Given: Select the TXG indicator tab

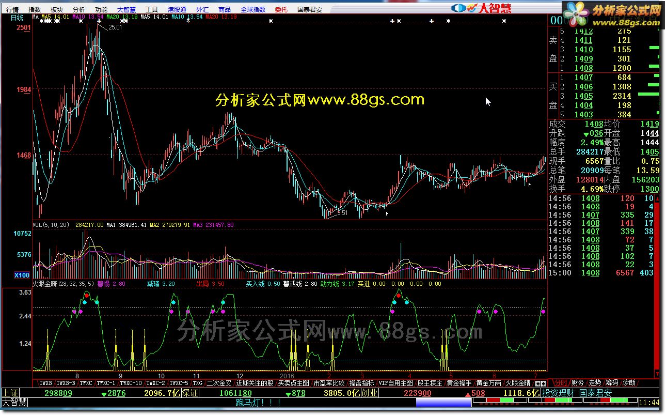Looking at the screenshot, I should click(198, 383).
